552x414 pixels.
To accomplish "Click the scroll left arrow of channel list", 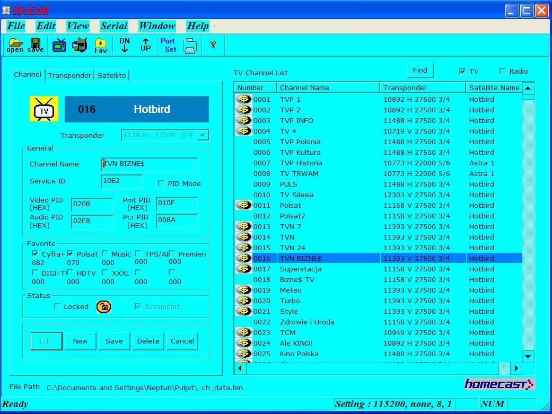I will coord(240,368).
